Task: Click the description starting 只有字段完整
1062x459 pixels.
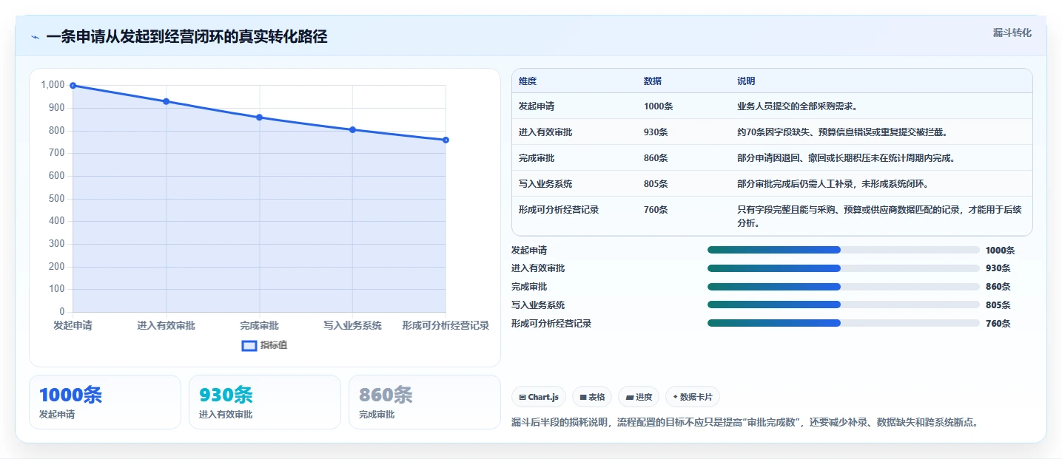Action: coord(879,217)
